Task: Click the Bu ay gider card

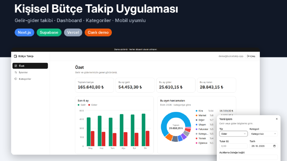Action: click(x=176, y=85)
